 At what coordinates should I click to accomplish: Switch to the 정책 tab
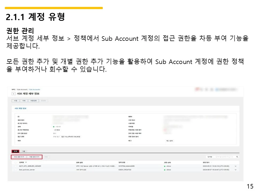point(15,151)
